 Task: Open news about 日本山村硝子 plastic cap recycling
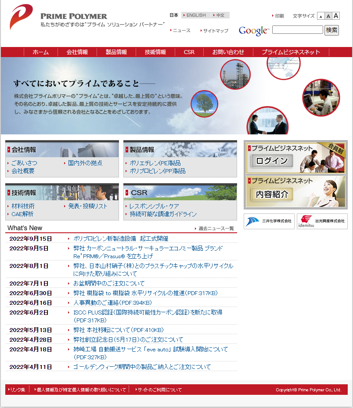coord(153,270)
